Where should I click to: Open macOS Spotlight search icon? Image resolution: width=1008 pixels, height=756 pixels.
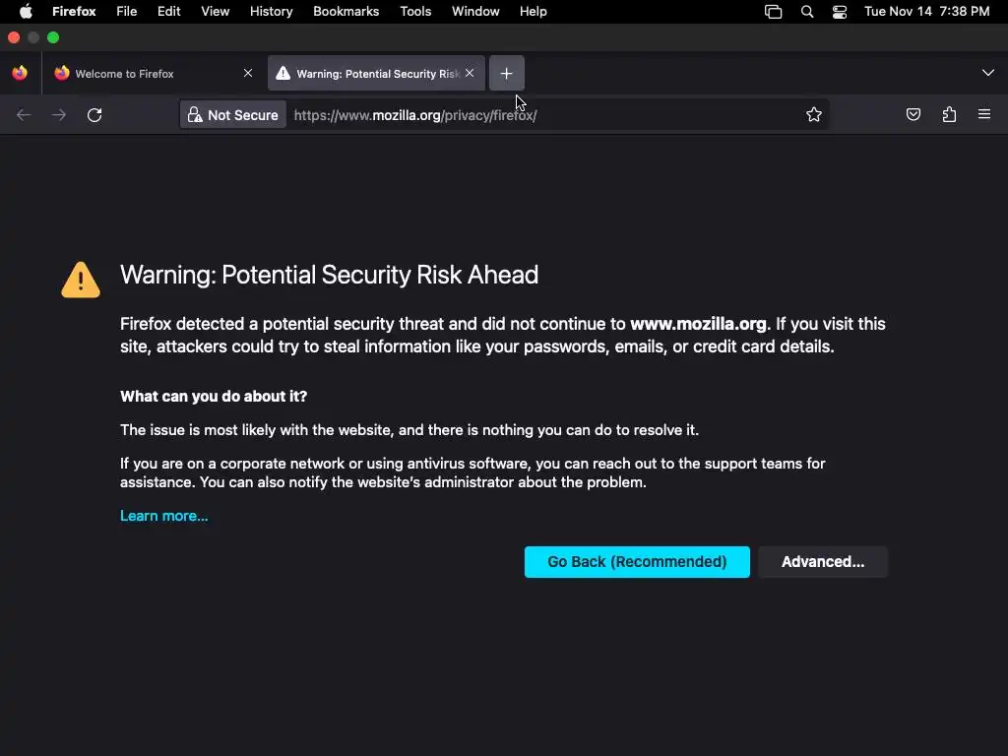(807, 12)
